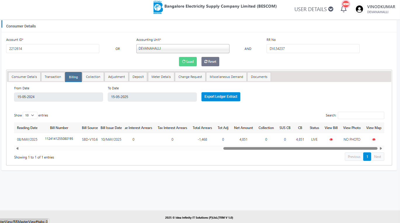The width and height of the screenshot is (400, 223).
Task: Sort by Total Arrears column header
Action: coord(202,128)
